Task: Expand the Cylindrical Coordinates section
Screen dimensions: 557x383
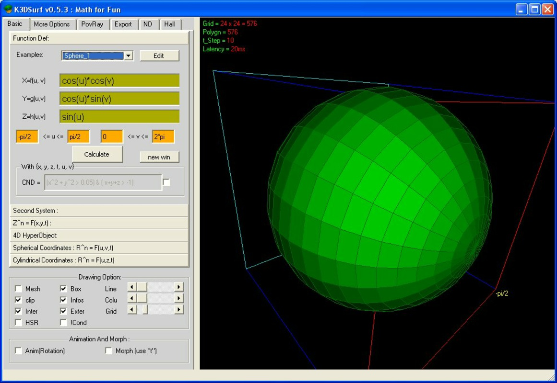Action: pos(99,260)
